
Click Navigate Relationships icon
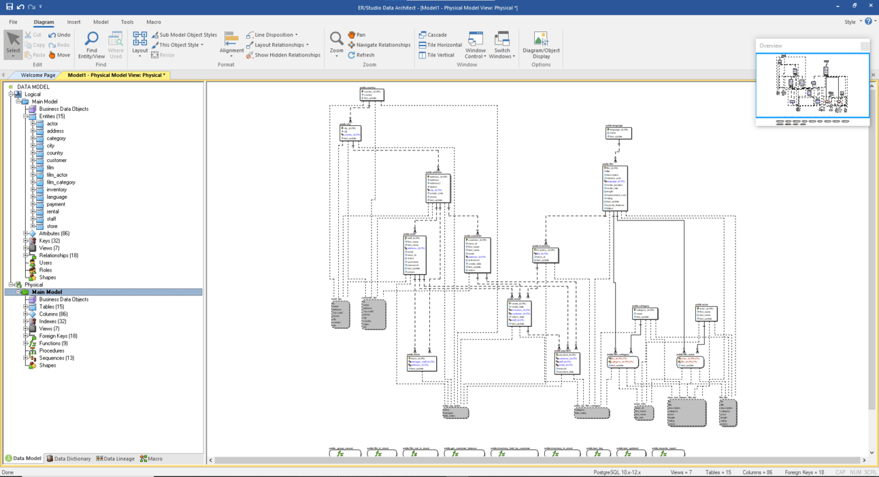point(352,45)
